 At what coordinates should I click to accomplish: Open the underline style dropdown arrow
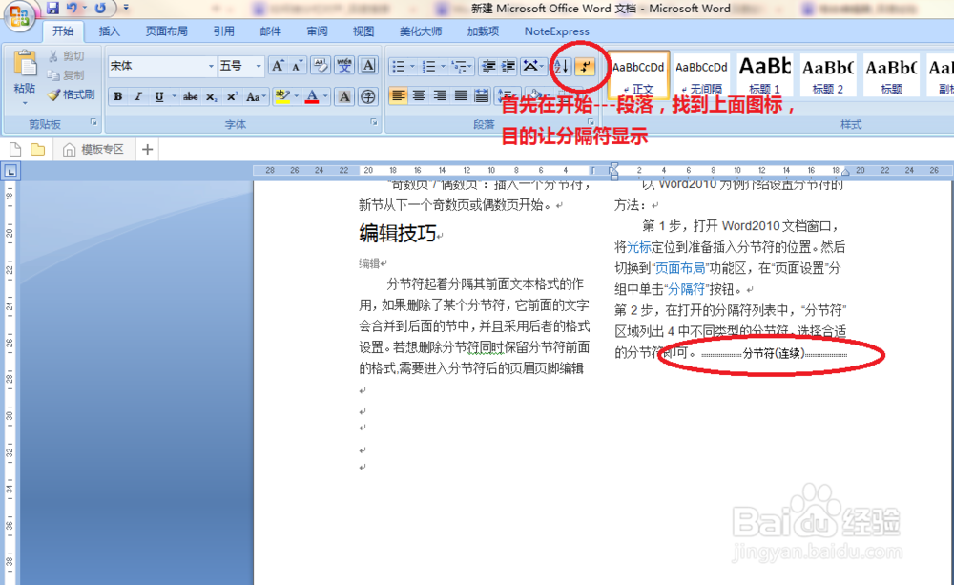tap(174, 96)
